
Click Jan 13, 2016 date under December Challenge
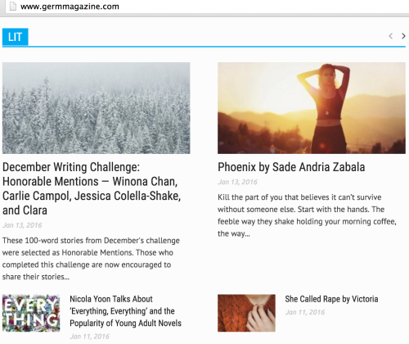coord(22,225)
